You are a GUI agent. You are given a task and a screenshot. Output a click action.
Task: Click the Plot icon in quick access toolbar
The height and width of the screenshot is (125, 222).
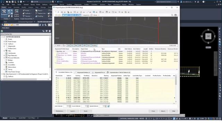pos(21,2)
